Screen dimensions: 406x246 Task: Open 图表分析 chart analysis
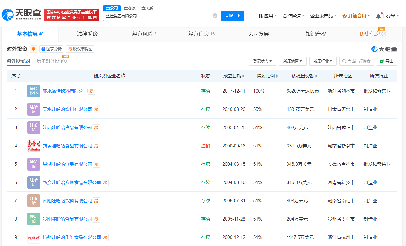[x=51, y=49]
